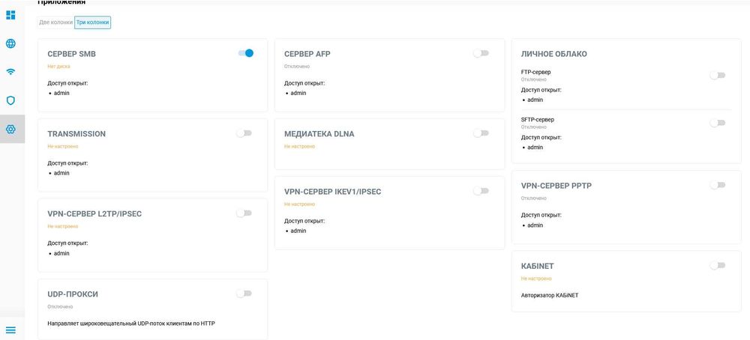Open the VPN-СЕРВЕР IKEV1/IPSEC heading
The height and width of the screenshot is (340, 750).
tap(332, 192)
